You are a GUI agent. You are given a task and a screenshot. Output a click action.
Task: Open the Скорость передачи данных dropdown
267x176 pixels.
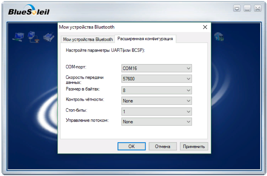[157, 79]
